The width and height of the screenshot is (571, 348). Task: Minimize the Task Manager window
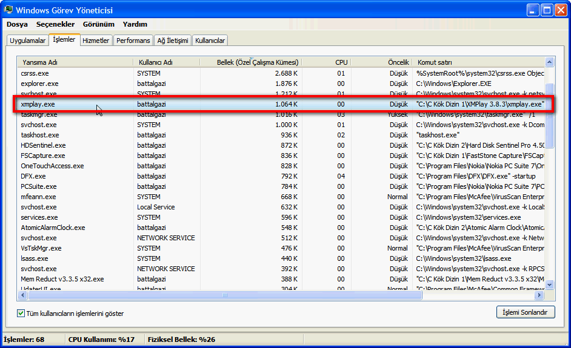click(533, 10)
